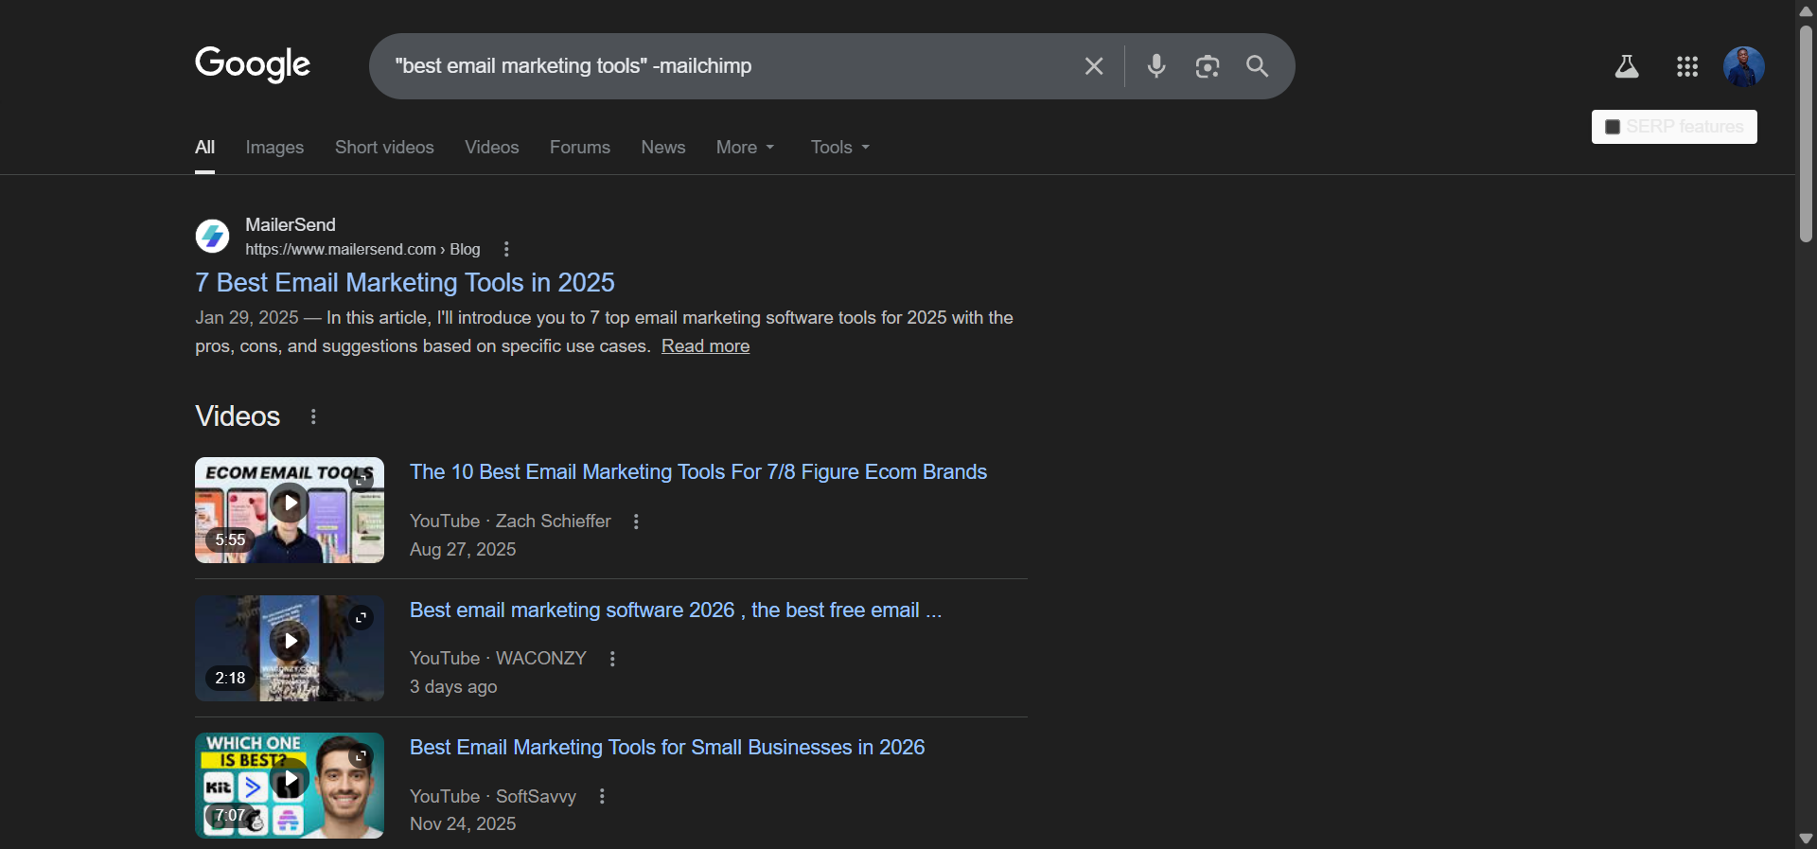Screen dimensions: 1817x849
Task: Expand preview on WACONZY video thumbnail corner icon
Action: click(361, 618)
